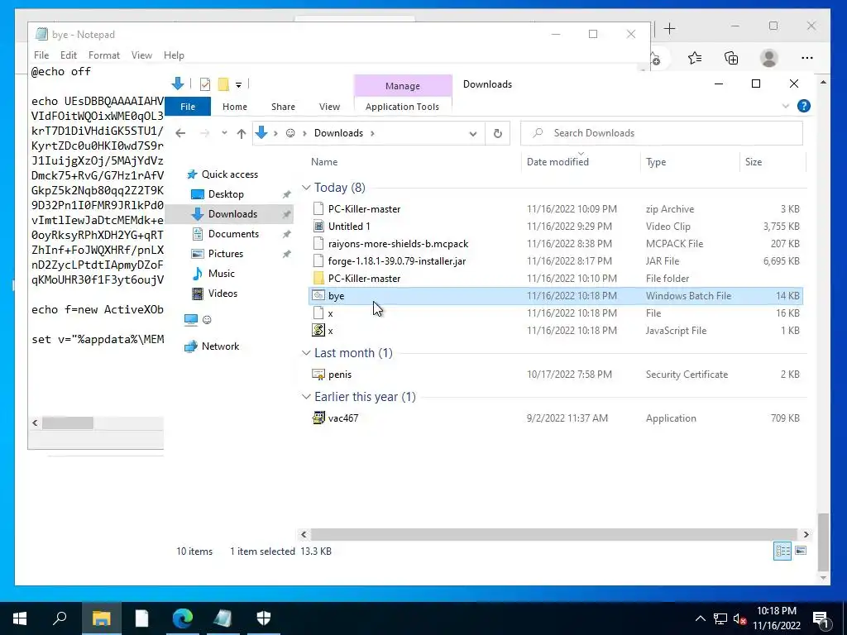
Task: Open the Application Tools tab
Action: click(403, 107)
